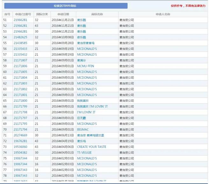Open registration number 21171801
211x184 pixels.
coord(20,95)
